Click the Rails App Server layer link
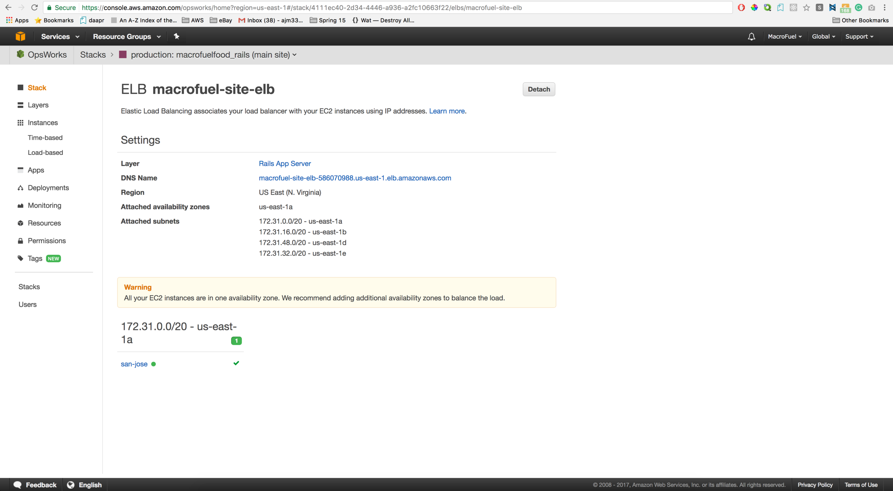Viewport: 893px width, 491px height. point(284,163)
